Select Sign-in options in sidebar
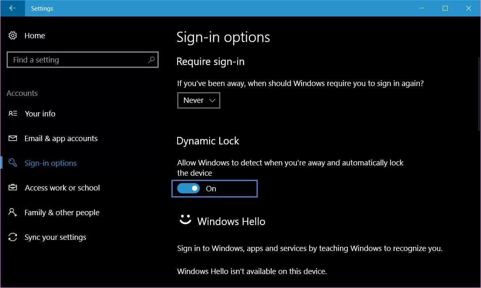This screenshot has height=288, width=481. 51,163
